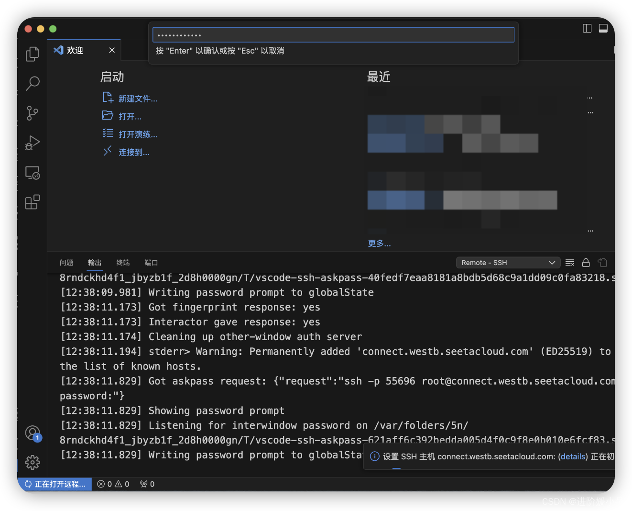Toggle output scroll lock icon

[x=586, y=263]
